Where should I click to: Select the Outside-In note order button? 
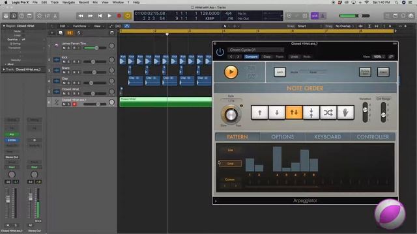pyautogui.click(x=311, y=112)
